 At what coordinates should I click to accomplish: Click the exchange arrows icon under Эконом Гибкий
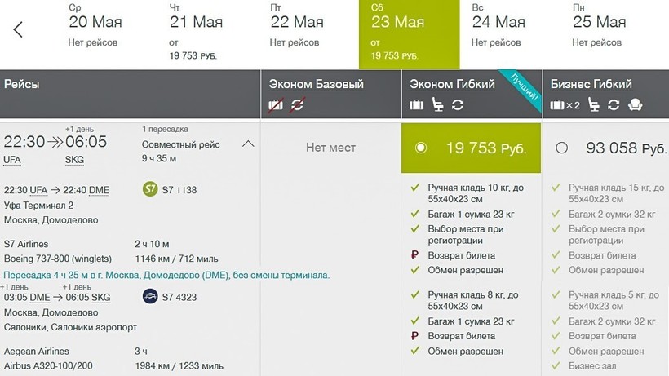click(x=458, y=104)
